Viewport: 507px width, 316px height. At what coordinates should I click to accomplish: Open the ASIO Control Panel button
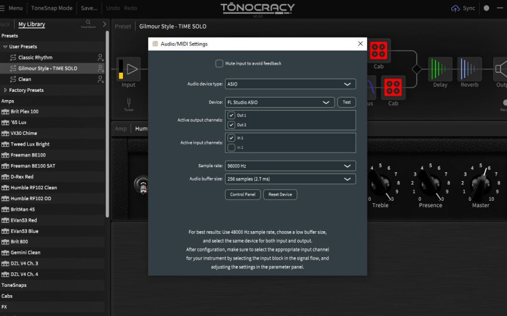point(243,194)
